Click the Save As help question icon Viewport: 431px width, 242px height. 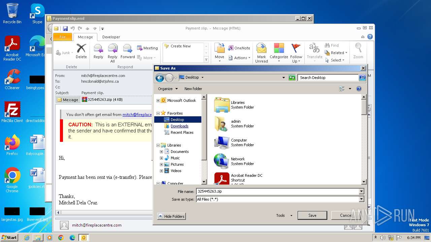(x=359, y=89)
